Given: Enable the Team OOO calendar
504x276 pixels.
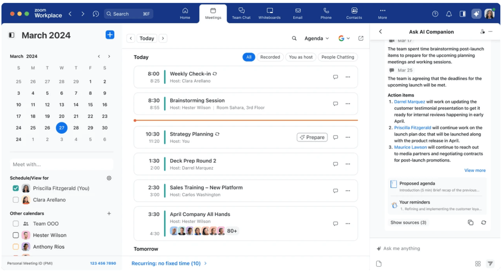Looking at the screenshot, I should pos(15,224).
